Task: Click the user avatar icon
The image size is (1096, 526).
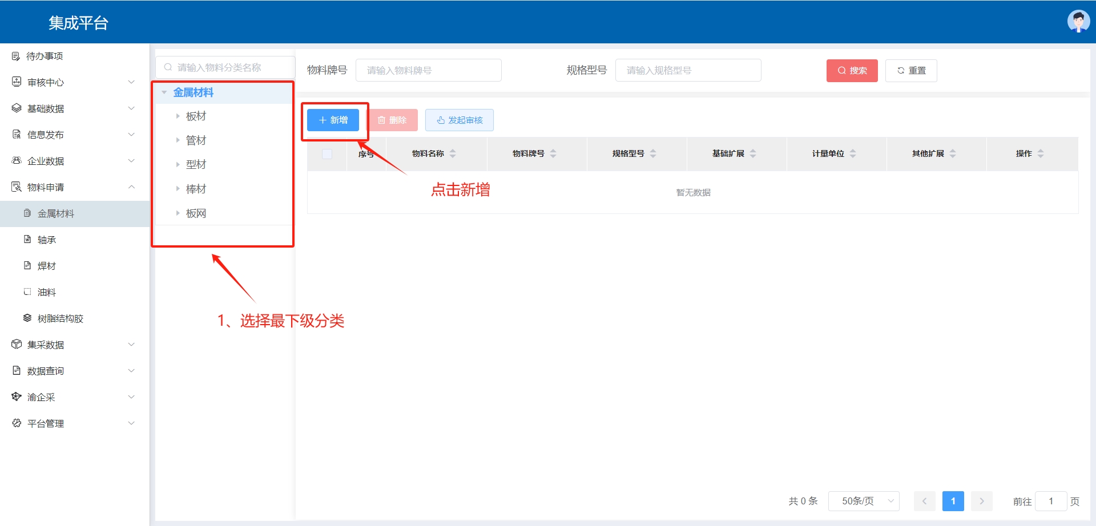Action: tap(1078, 22)
